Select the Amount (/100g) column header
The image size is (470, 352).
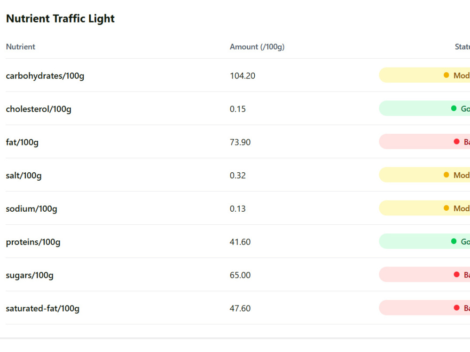click(x=257, y=47)
